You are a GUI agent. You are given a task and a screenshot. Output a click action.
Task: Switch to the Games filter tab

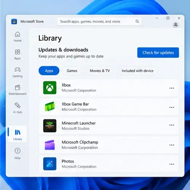(x=72, y=71)
